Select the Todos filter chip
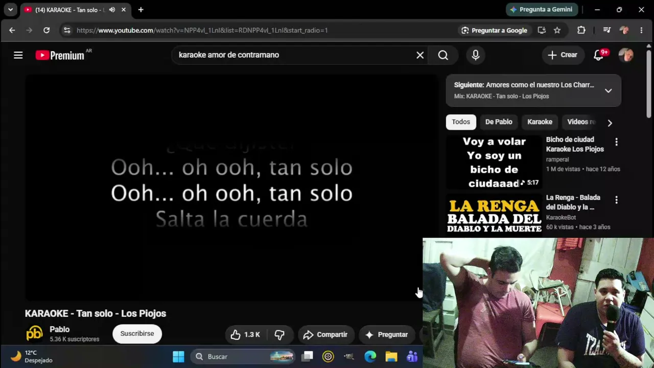The image size is (654, 368). pyautogui.click(x=461, y=122)
